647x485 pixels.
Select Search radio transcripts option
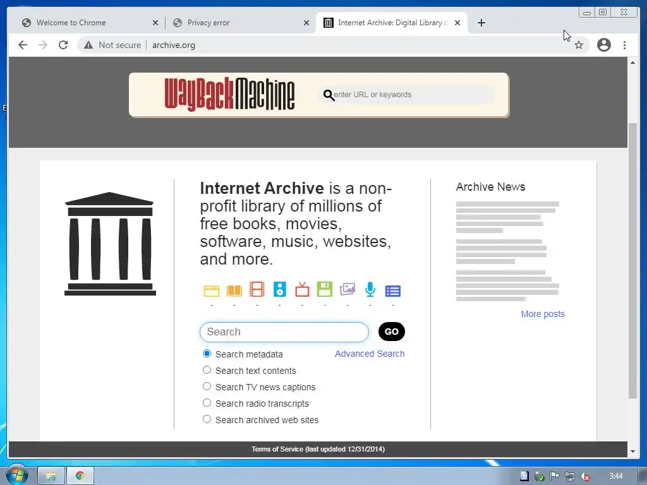207,403
